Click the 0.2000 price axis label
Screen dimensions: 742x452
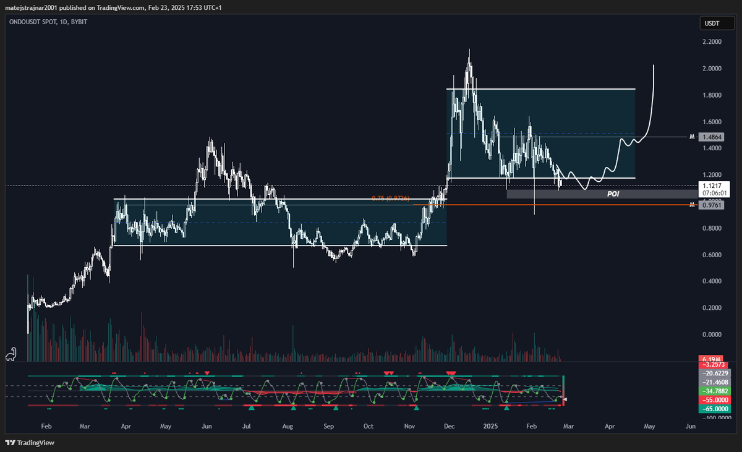(712, 308)
